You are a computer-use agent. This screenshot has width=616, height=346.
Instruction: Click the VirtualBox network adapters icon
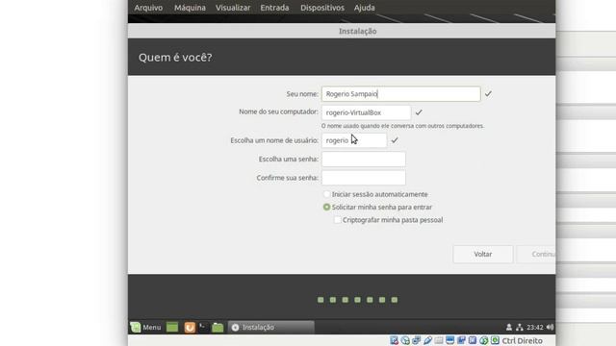(x=417, y=340)
